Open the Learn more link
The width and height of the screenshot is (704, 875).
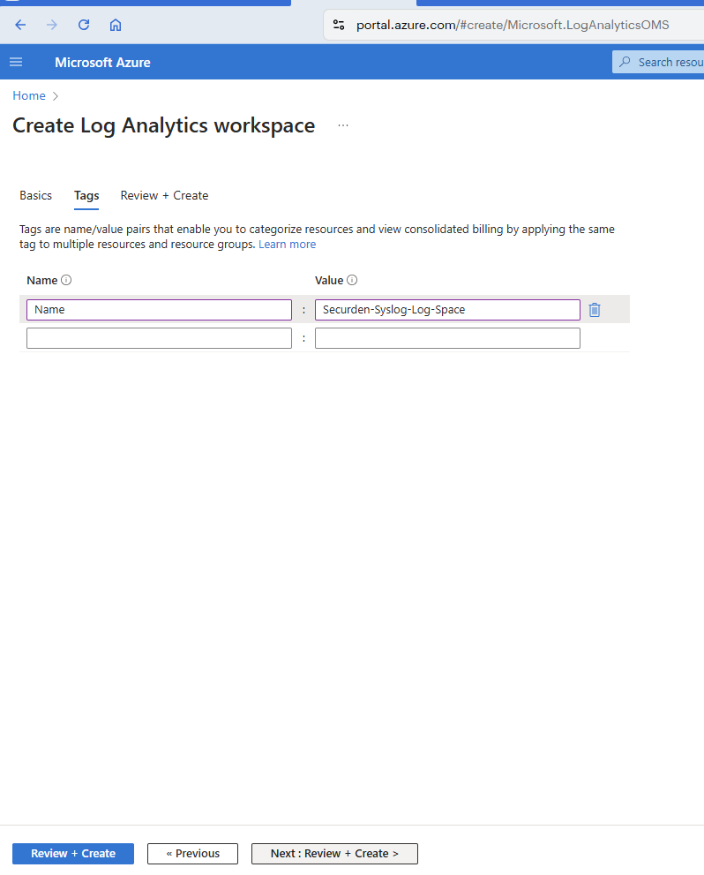point(287,245)
